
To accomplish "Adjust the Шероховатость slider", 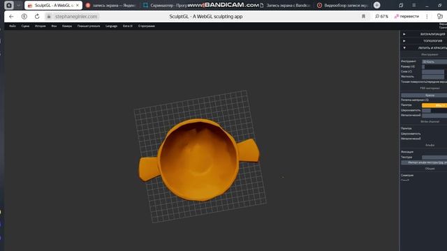I will (434, 110).
